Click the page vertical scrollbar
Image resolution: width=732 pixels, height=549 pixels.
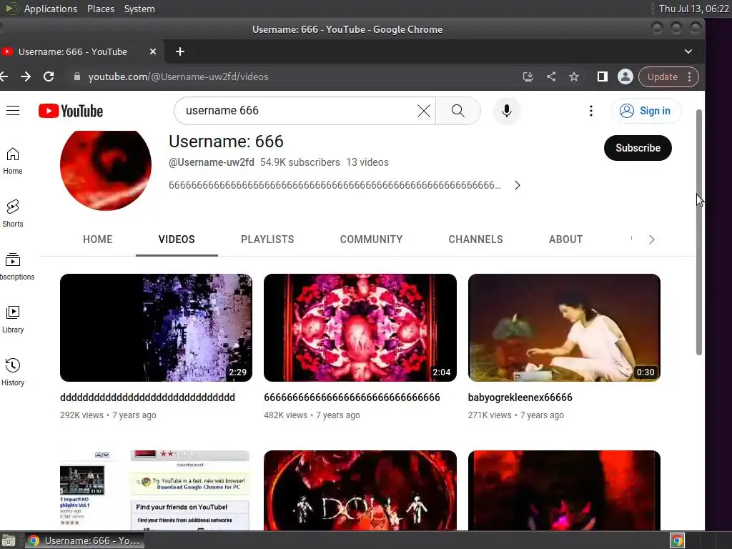pyautogui.click(x=699, y=232)
